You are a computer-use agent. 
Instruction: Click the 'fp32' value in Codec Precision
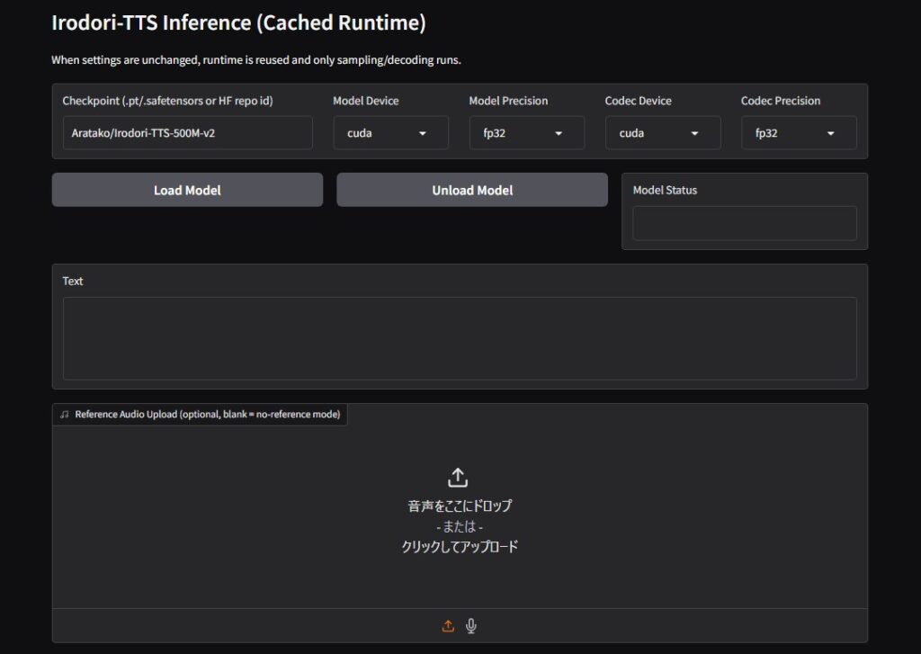coord(766,133)
